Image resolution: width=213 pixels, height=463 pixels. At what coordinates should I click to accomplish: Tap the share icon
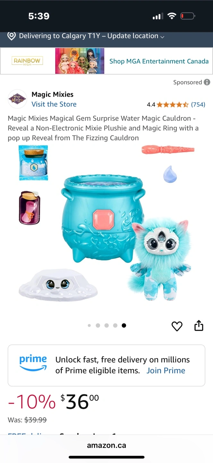click(x=199, y=325)
